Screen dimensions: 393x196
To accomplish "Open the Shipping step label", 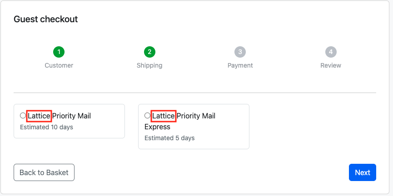I will coord(149,66).
